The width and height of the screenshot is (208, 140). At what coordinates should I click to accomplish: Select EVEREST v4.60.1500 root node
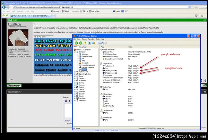click(84, 50)
